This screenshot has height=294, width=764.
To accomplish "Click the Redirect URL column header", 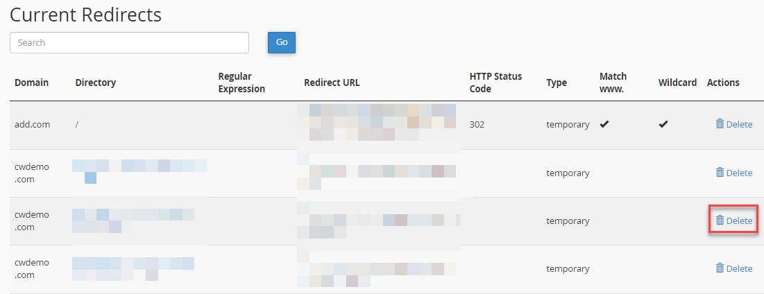I will 332,83.
